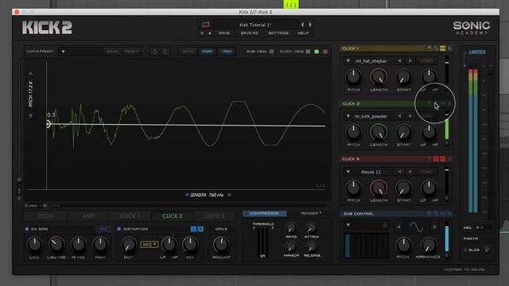The height and width of the screenshot is (286, 509).
Task: Click the undo curve icon
Action: click(155, 52)
